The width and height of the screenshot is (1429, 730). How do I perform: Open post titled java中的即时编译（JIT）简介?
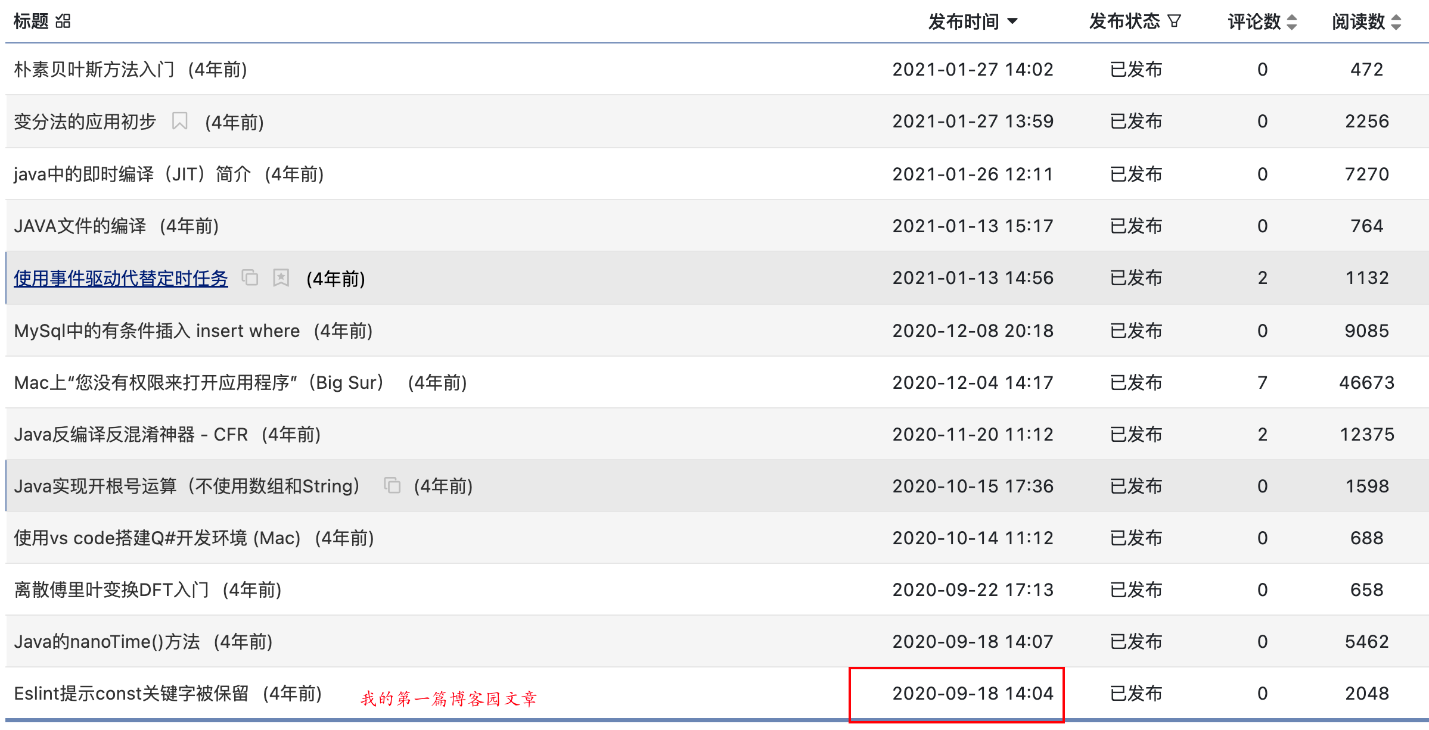click(132, 174)
